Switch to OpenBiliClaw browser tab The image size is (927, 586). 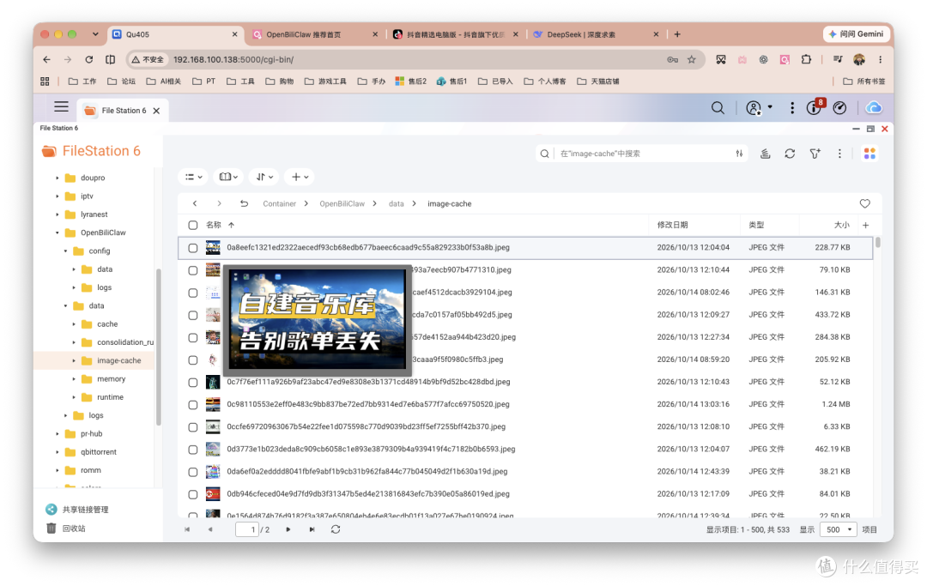click(x=313, y=35)
